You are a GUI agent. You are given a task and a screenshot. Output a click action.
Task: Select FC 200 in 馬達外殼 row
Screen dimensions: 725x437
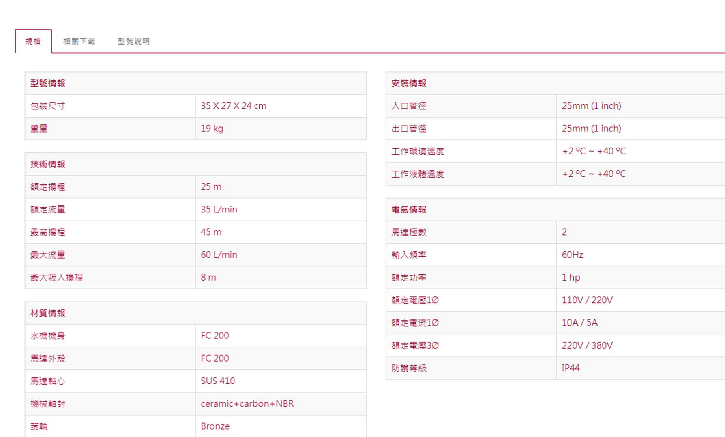click(x=215, y=358)
